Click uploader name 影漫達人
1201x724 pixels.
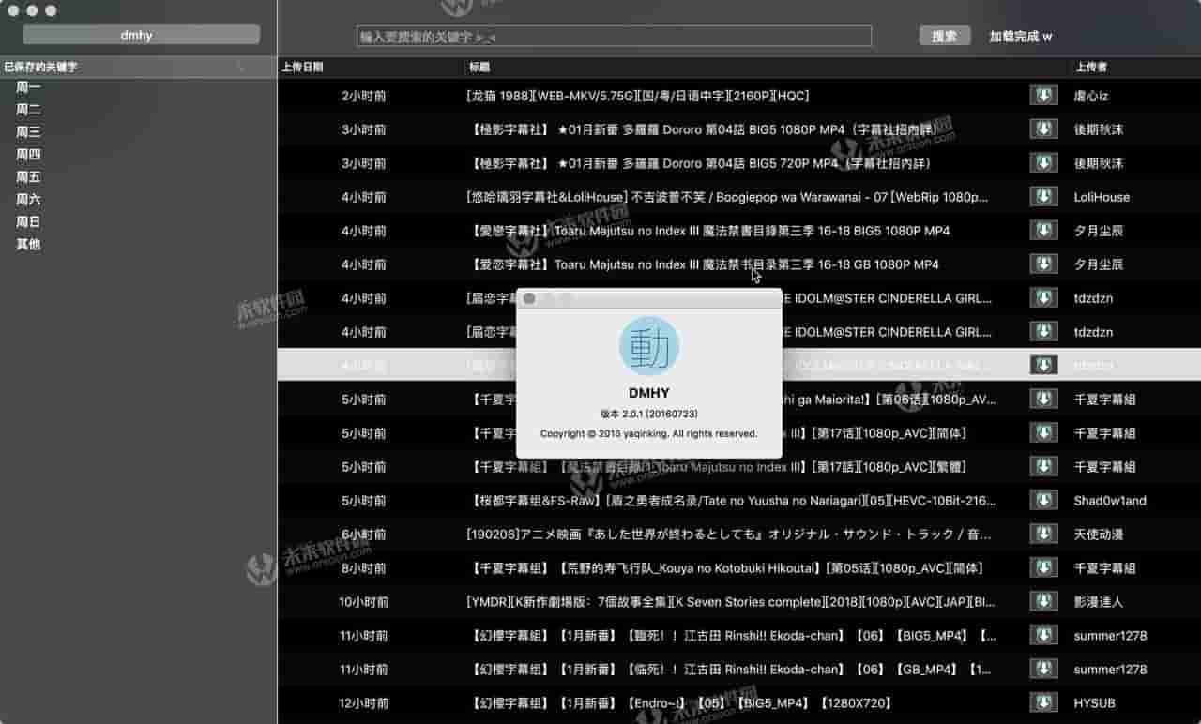point(1099,602)
